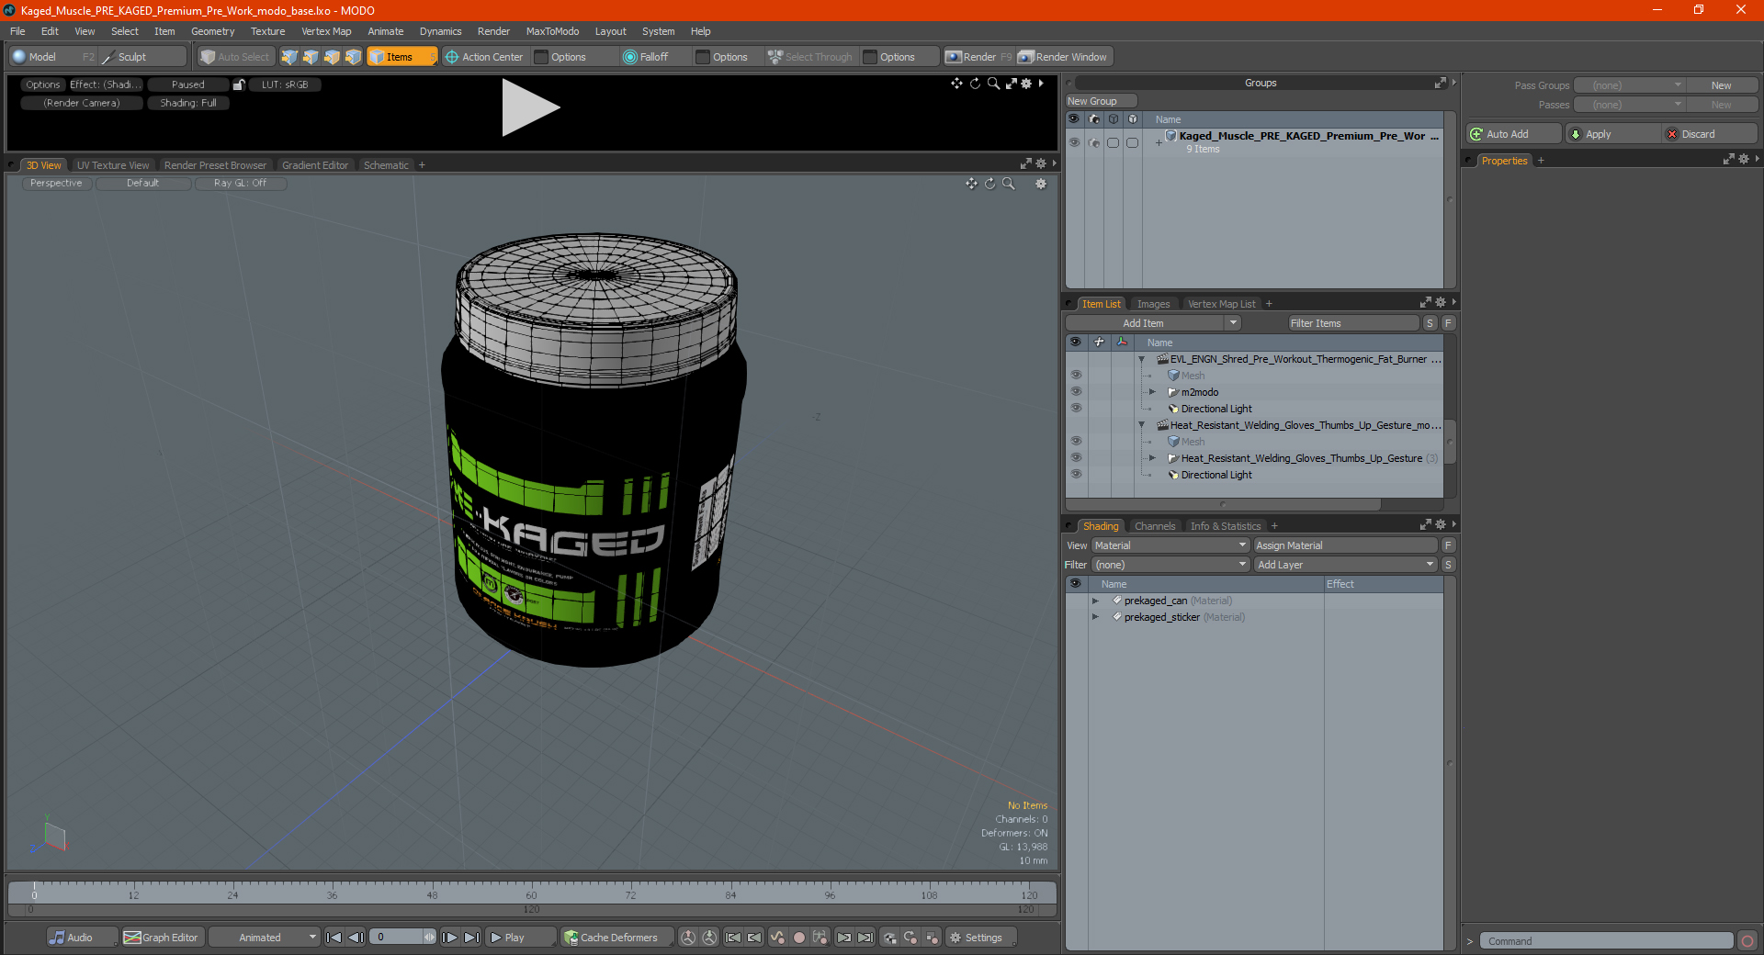Viewport: 1764px width, 955px height.
Task: Open the Texture menu
Action: (x=267, y=31)
